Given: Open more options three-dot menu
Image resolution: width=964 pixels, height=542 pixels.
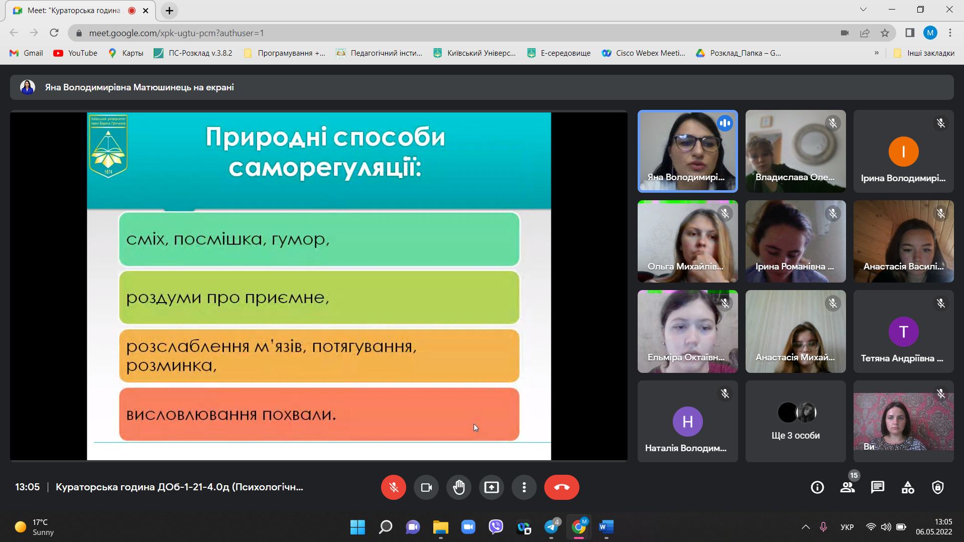Looking at the screenshot, I should click(524, 487).
